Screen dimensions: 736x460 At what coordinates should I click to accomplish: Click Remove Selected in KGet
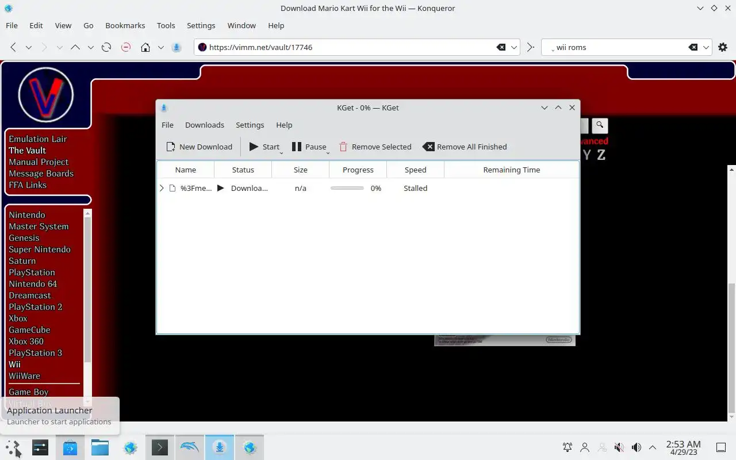click(x=375, y=147)
